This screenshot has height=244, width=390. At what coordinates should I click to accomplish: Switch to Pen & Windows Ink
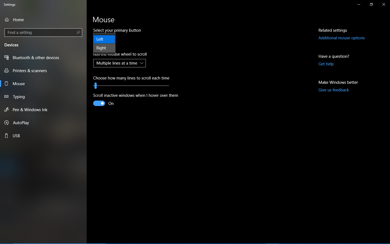(x=43, y=110)
